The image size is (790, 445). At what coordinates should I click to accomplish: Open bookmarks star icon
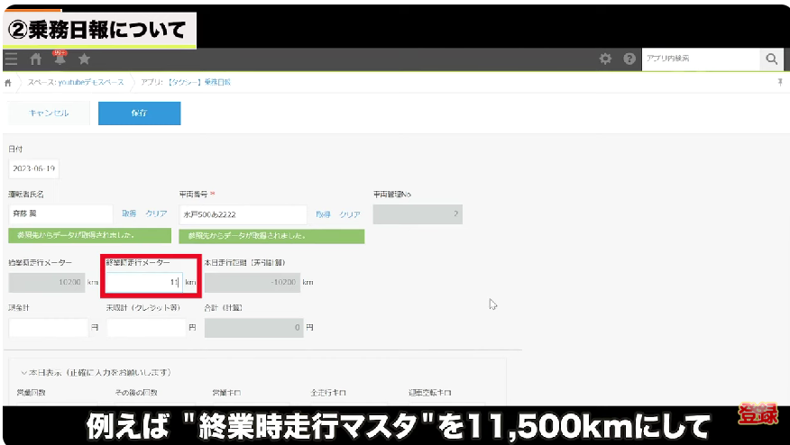point(84,59)
